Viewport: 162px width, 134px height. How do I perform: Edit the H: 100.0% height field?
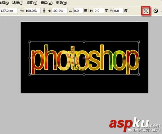coord(59,11)
